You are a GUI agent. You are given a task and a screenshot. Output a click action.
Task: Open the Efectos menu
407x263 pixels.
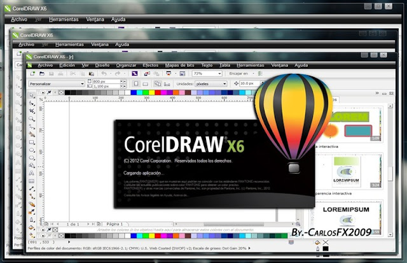click(x=151, y=65)
